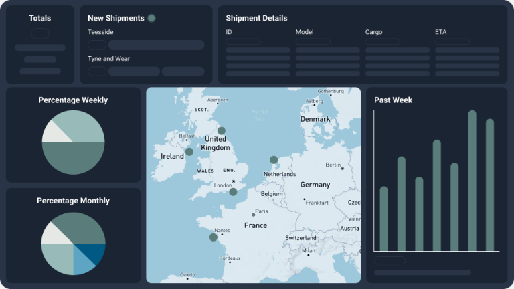The width and height of the screenshot is (514, 289).
Task: Select dark blue slice in Percentage Monthly pie
Action: click(89, 253)
